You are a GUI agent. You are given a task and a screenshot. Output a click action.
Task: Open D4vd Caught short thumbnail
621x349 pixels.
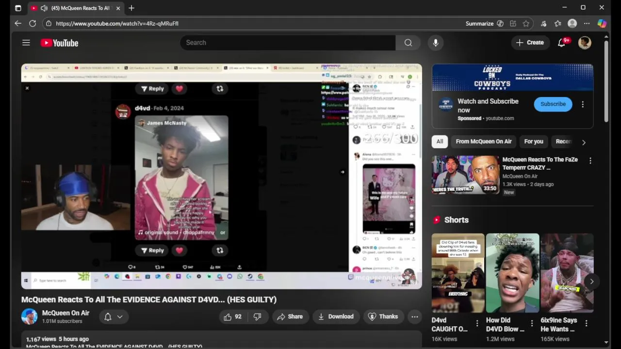coord(458,273)
